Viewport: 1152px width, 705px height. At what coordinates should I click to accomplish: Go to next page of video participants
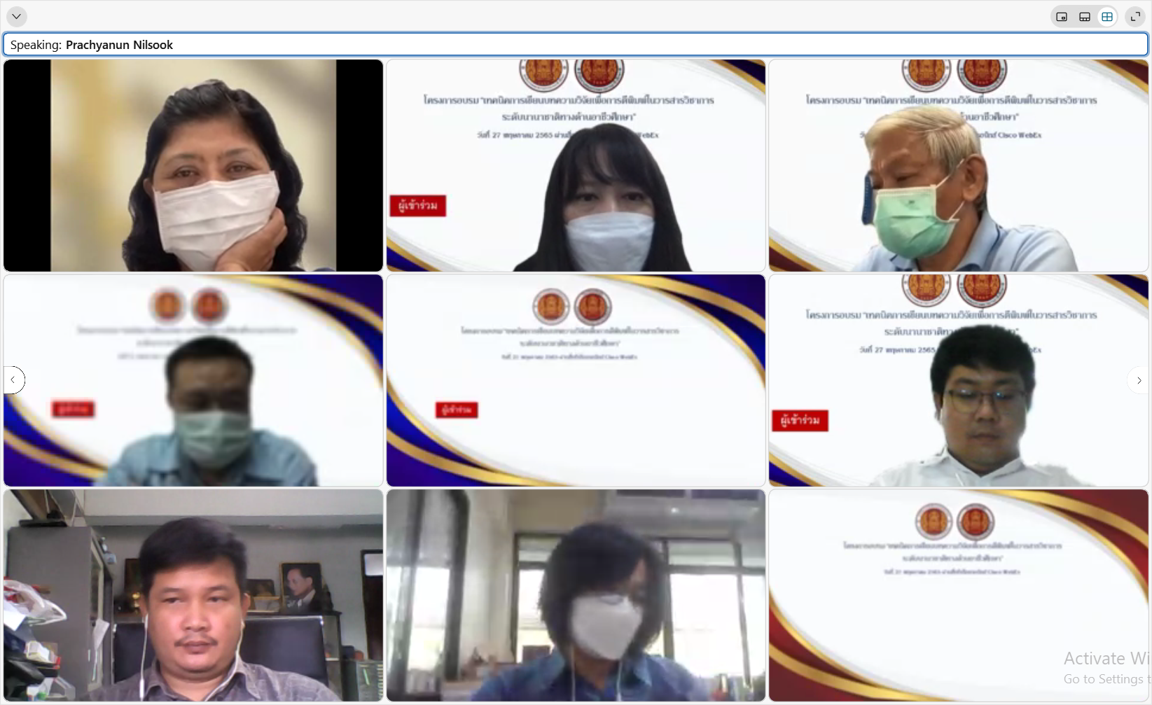1138,380
